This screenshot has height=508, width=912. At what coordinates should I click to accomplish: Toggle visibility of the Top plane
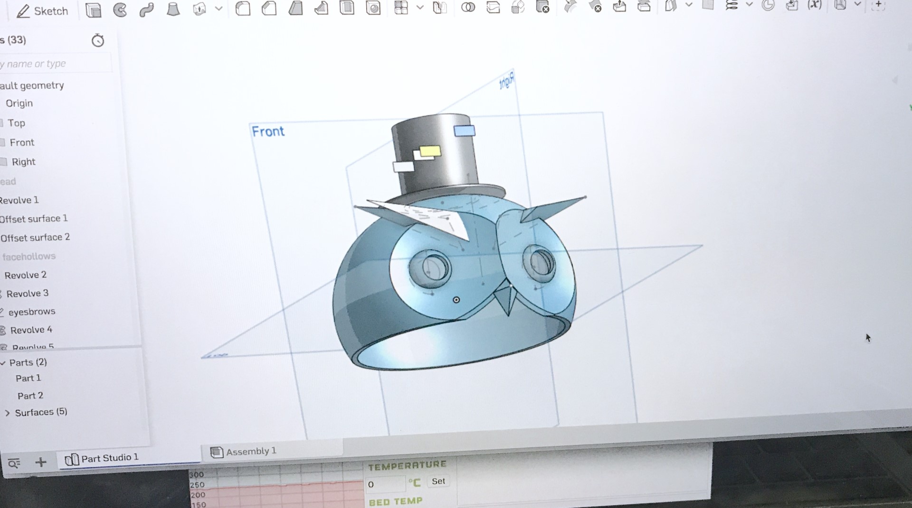(x=2, y=123)
